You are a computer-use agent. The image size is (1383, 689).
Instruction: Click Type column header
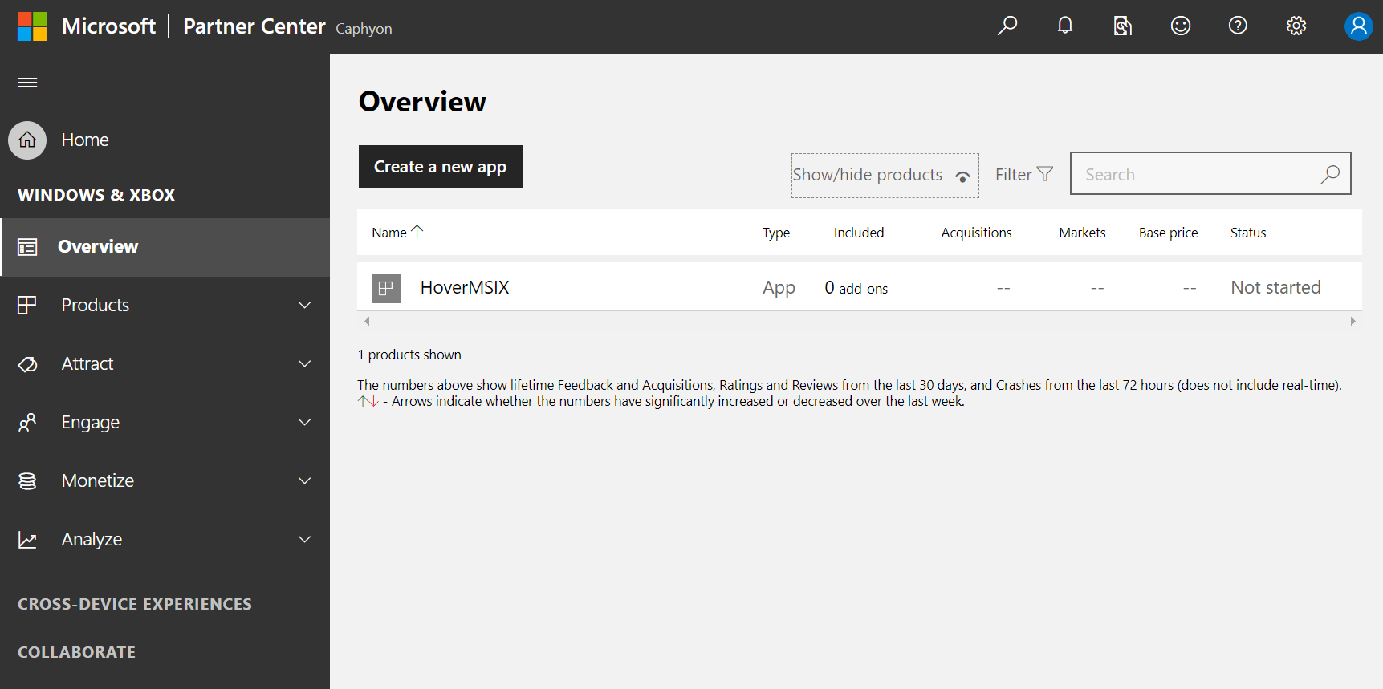[x=776, y=233]
